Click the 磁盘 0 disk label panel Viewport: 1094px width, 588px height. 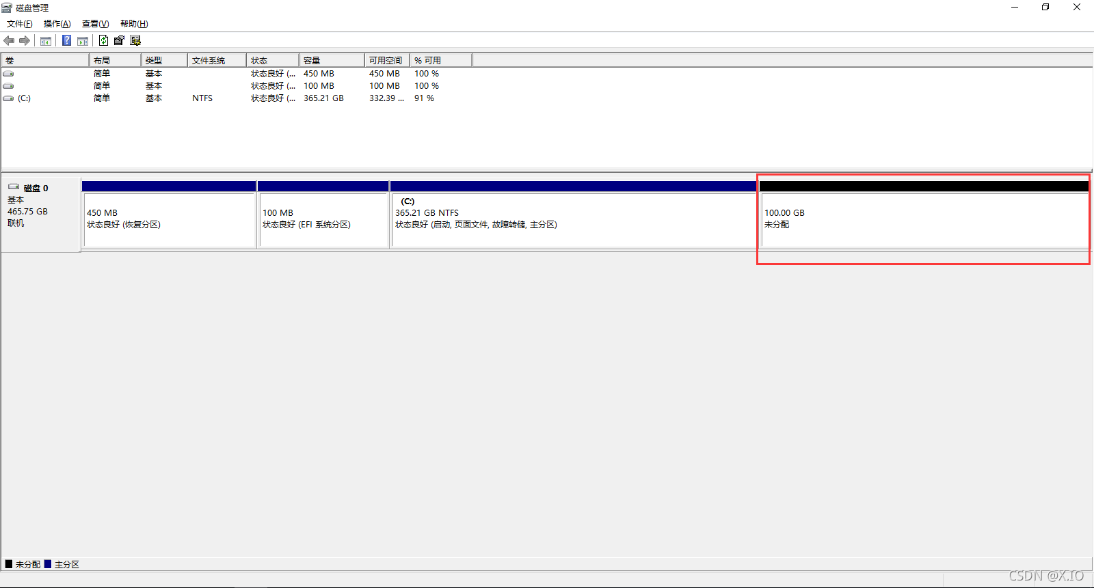(41, 214)
